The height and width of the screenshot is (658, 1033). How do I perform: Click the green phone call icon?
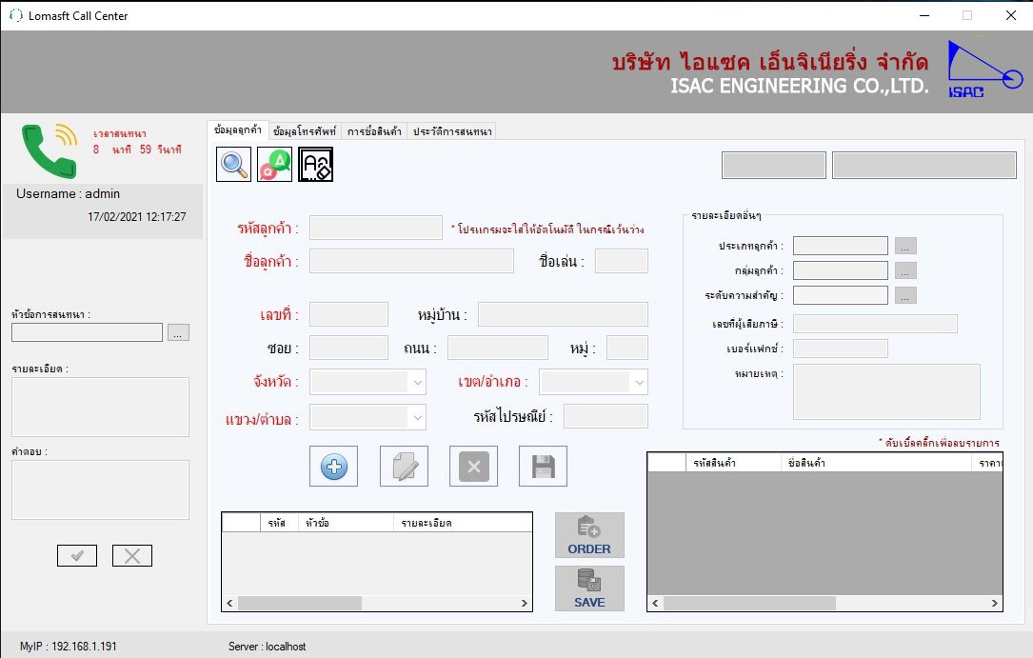49,150
